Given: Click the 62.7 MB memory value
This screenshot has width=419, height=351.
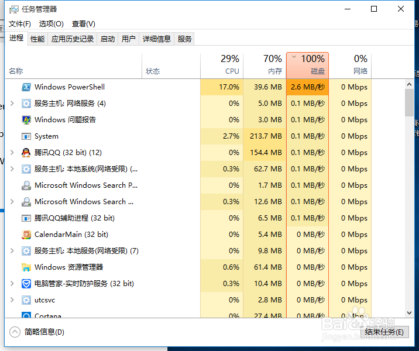Looking at the screenshot, I should point(268,169).
